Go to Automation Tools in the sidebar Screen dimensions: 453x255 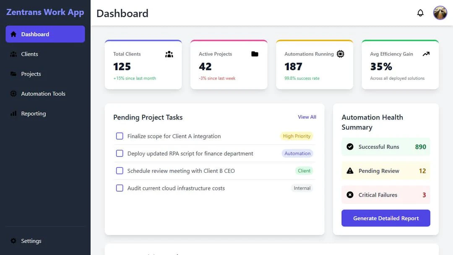coord(43,94)
